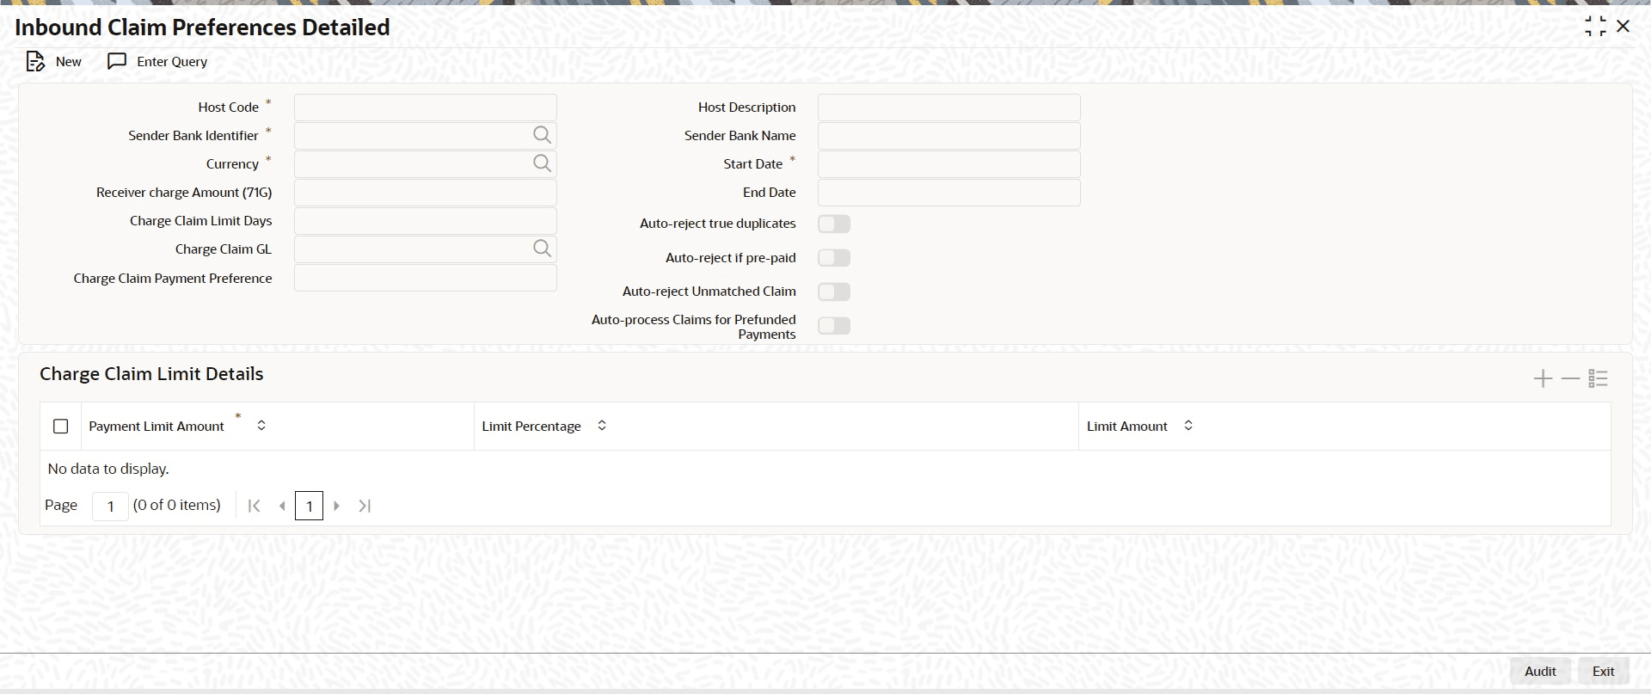The width and height of the screenshot is (1651, 694).
Task: Click Charge Claim Payment Preference field
Action: coord(426,279)
